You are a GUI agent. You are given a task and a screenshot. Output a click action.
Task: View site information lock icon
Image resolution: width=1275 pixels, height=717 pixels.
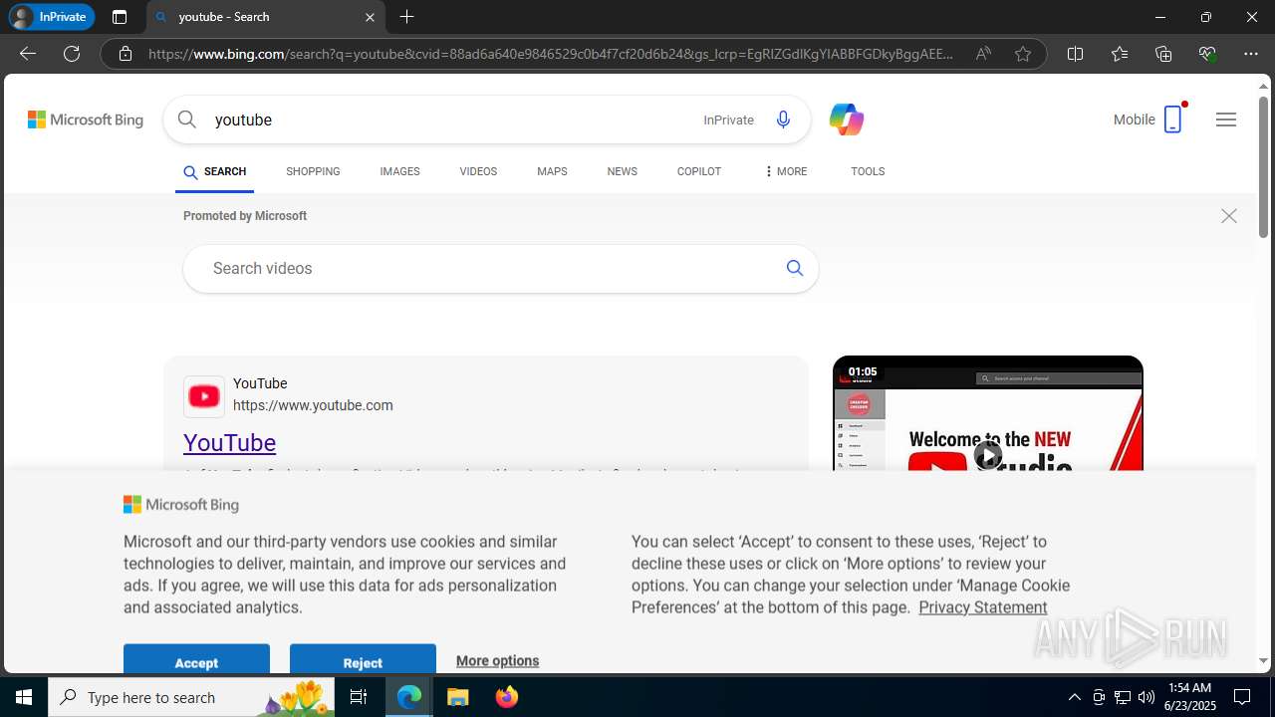[126, 54]
